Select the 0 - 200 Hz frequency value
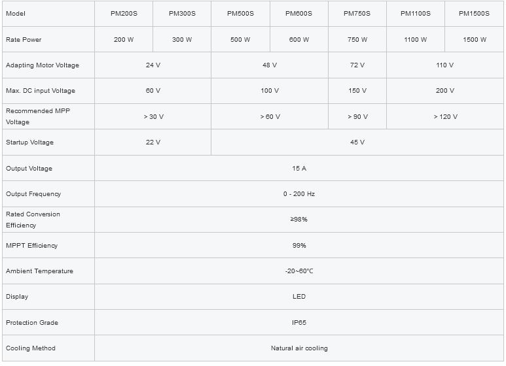The width and height of the screenshot is (506, 366). tap(299, 194)
